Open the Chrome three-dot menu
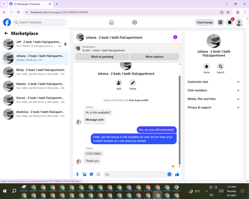The width and height of the screenshot is (249, 199). pos(245,12)
